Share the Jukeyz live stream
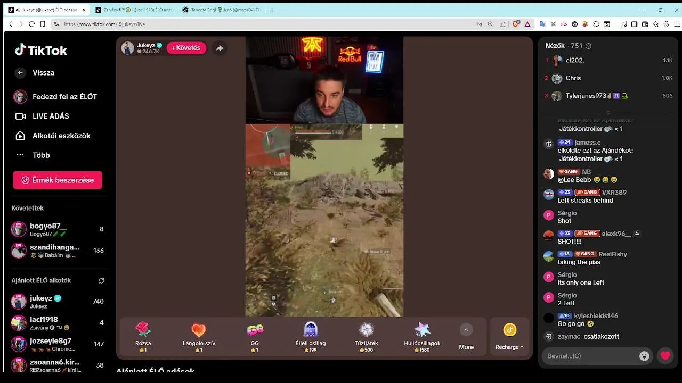The width and height of the screenshot is (682, 383). point(220,48)
